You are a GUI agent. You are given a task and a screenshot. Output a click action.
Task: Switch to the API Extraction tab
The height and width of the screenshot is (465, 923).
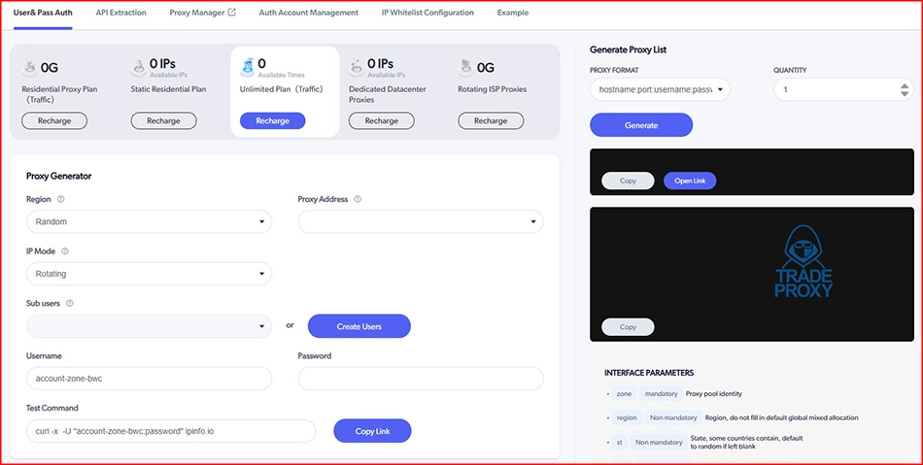[120, 13]
